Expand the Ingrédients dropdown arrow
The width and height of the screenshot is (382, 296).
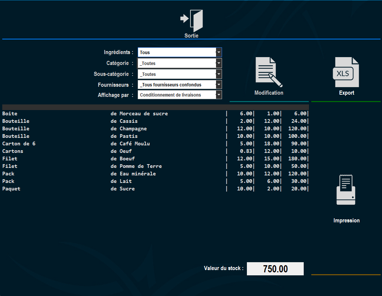pos(219,52)
